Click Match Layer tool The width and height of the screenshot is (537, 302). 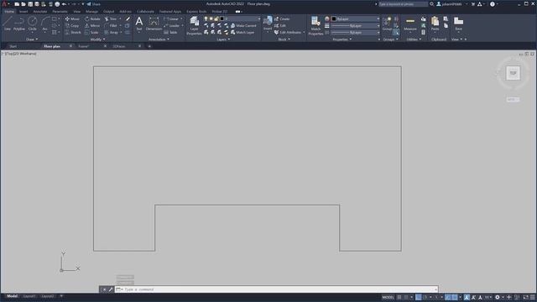[x=242, y=32]
